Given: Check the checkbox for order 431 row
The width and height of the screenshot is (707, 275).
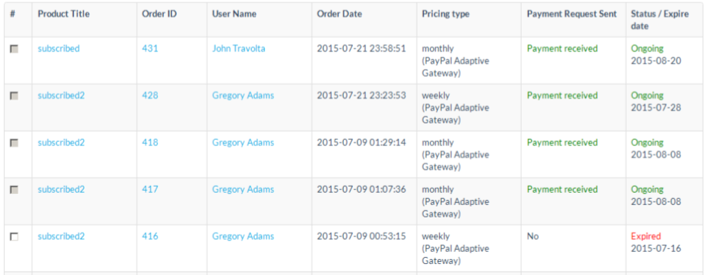Looking at the screenshot, I should (x=14, y=49).
